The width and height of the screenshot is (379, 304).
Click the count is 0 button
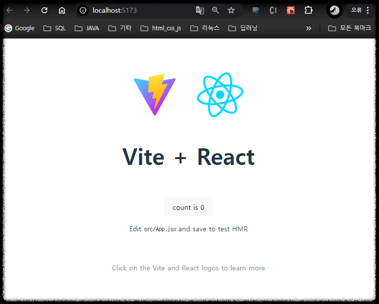189,207
